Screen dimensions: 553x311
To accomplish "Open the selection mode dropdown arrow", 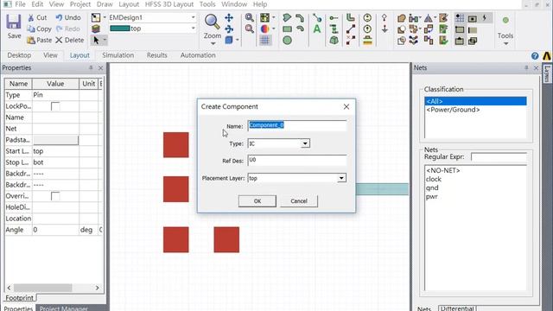I will [105, 41].
